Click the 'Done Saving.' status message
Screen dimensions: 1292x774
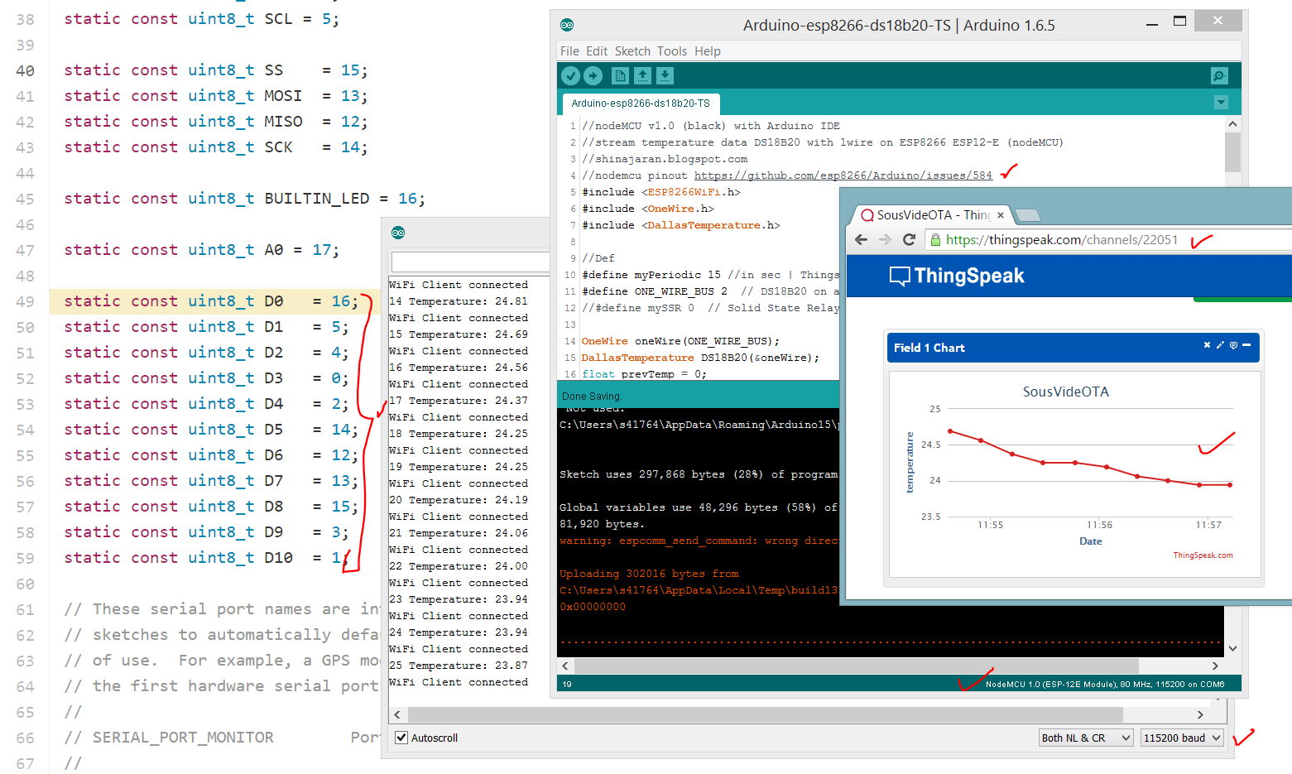(x=592, y=397)
